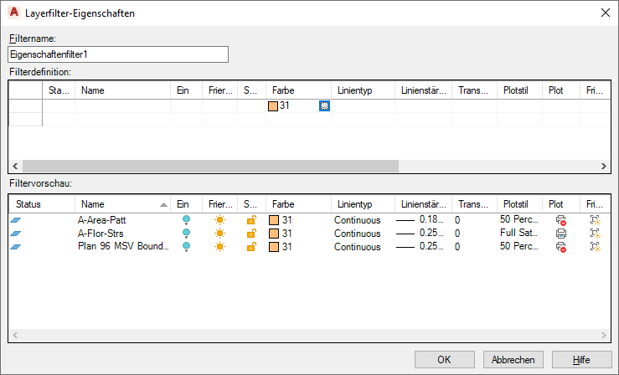Select layer name Plan 96 MSV Bound...
The image size is (619, 375).
click(x=123, y=246)
